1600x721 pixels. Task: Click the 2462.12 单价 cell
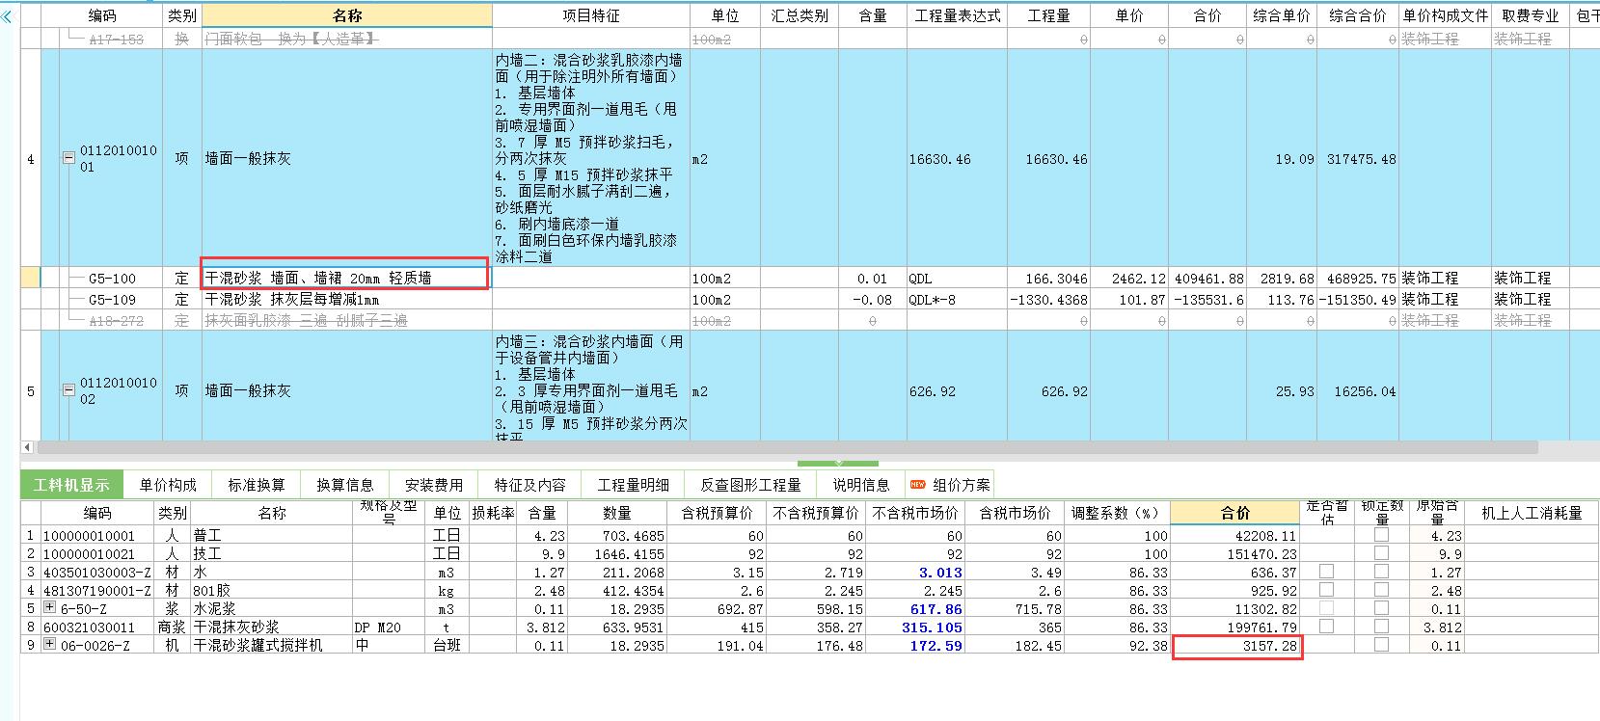pos(1128,278)
